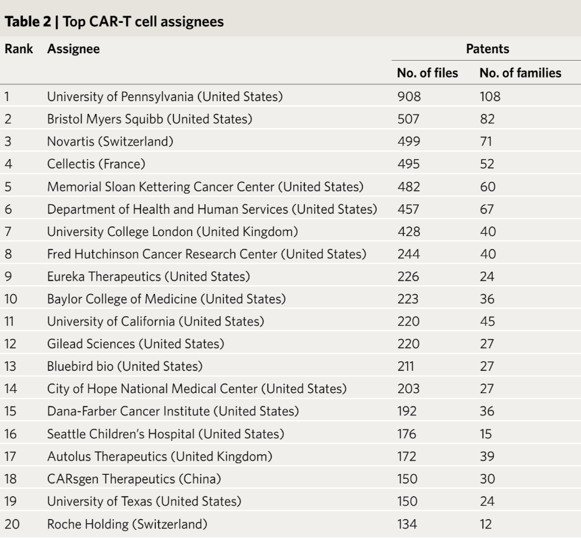Click the 'No. of files' column header
Image resolution: width=581 pixels, height=538 pixels.
427,73
